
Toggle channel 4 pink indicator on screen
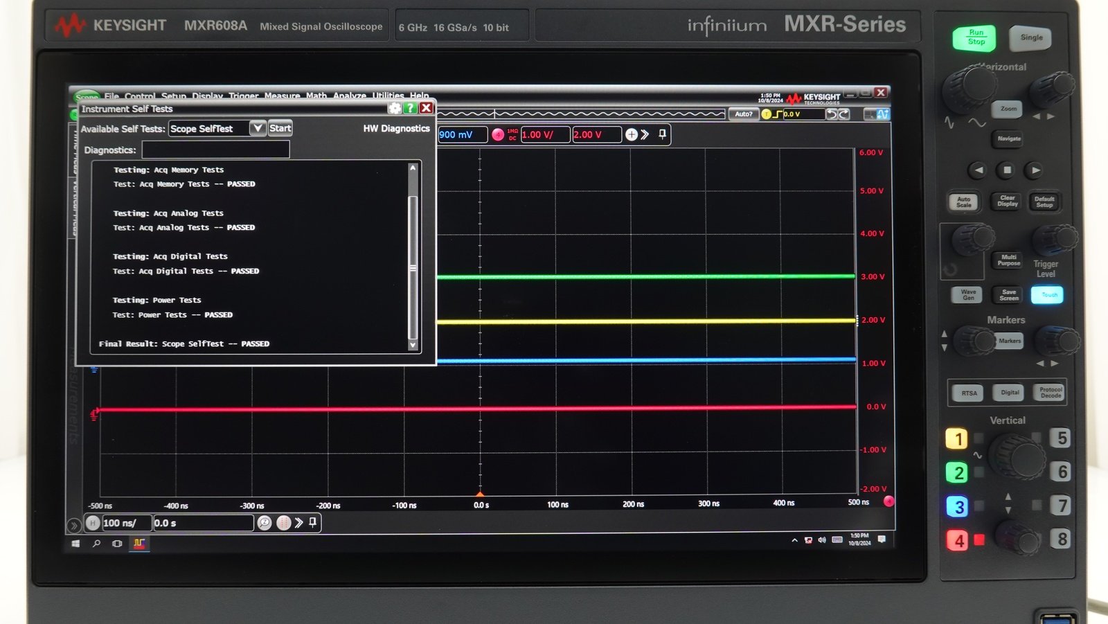pyautogui.click(x=498, y=135)
